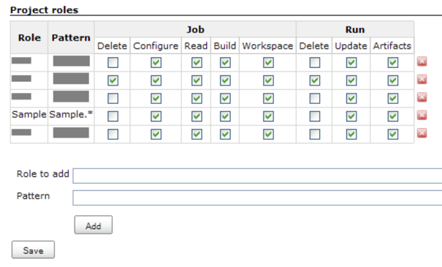This screenshot has width=442, height=267.
Task: Uncheck Run Artifacts in first role row
Action: [x=392, y=62]
